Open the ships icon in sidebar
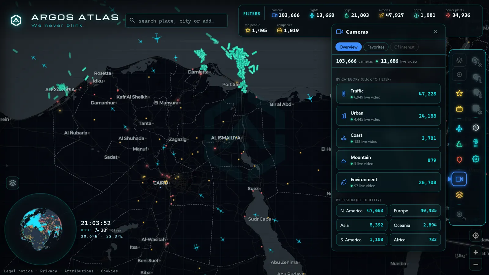Image resolution: width=489 pixels, height=275 pixels. tap(459, 144)
